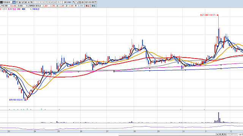Choose the first 15 interval button
Viewport: 243px width, 136px height.
tap(46, 2)
